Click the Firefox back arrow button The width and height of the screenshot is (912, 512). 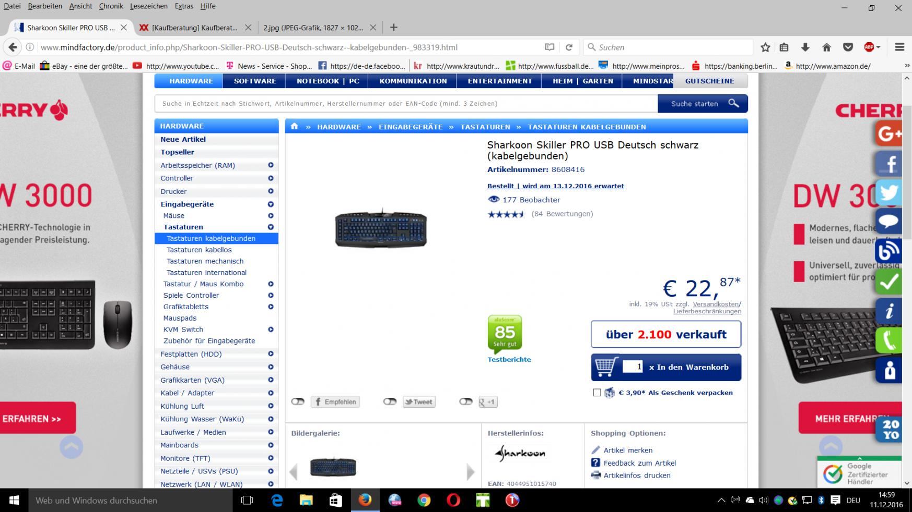13,47
